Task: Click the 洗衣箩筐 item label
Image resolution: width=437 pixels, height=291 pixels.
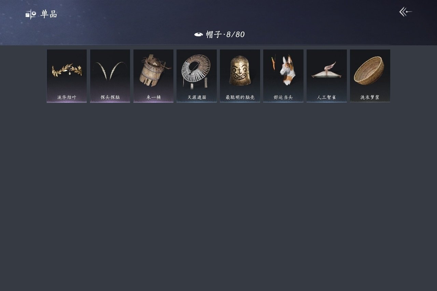Action: point(370,97)
